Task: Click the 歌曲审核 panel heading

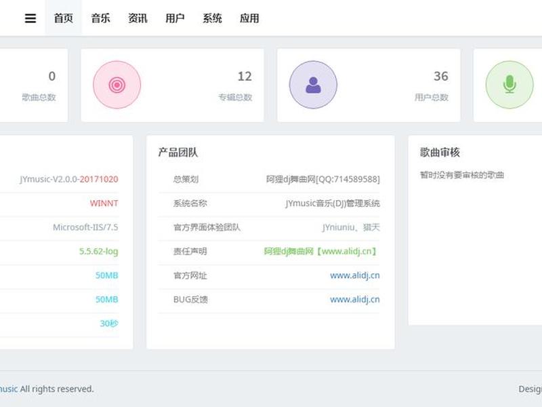Action: coord(440,152)
